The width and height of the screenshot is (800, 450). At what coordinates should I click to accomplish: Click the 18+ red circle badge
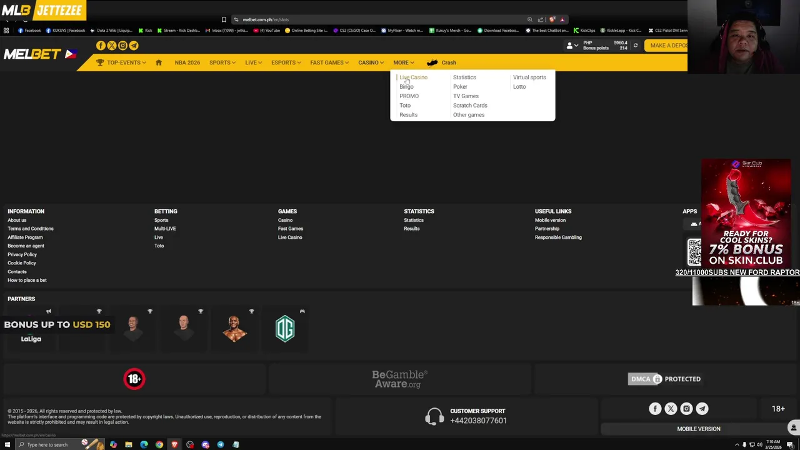tap(134, 379)
